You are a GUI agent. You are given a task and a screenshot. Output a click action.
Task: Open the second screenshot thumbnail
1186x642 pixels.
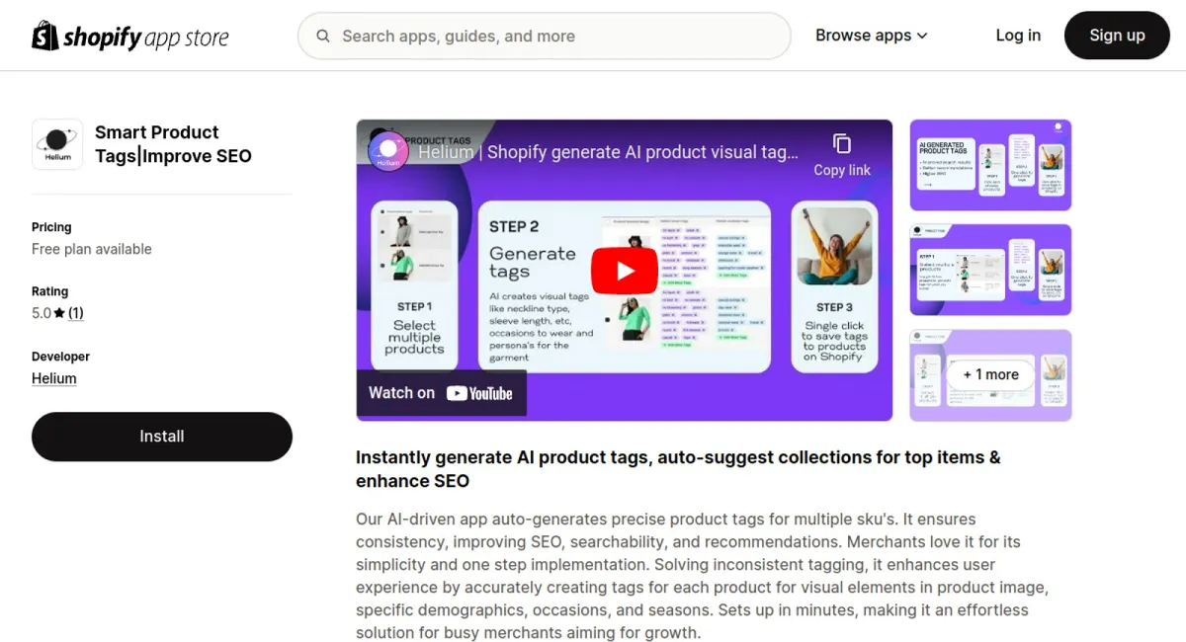point(990,270)
